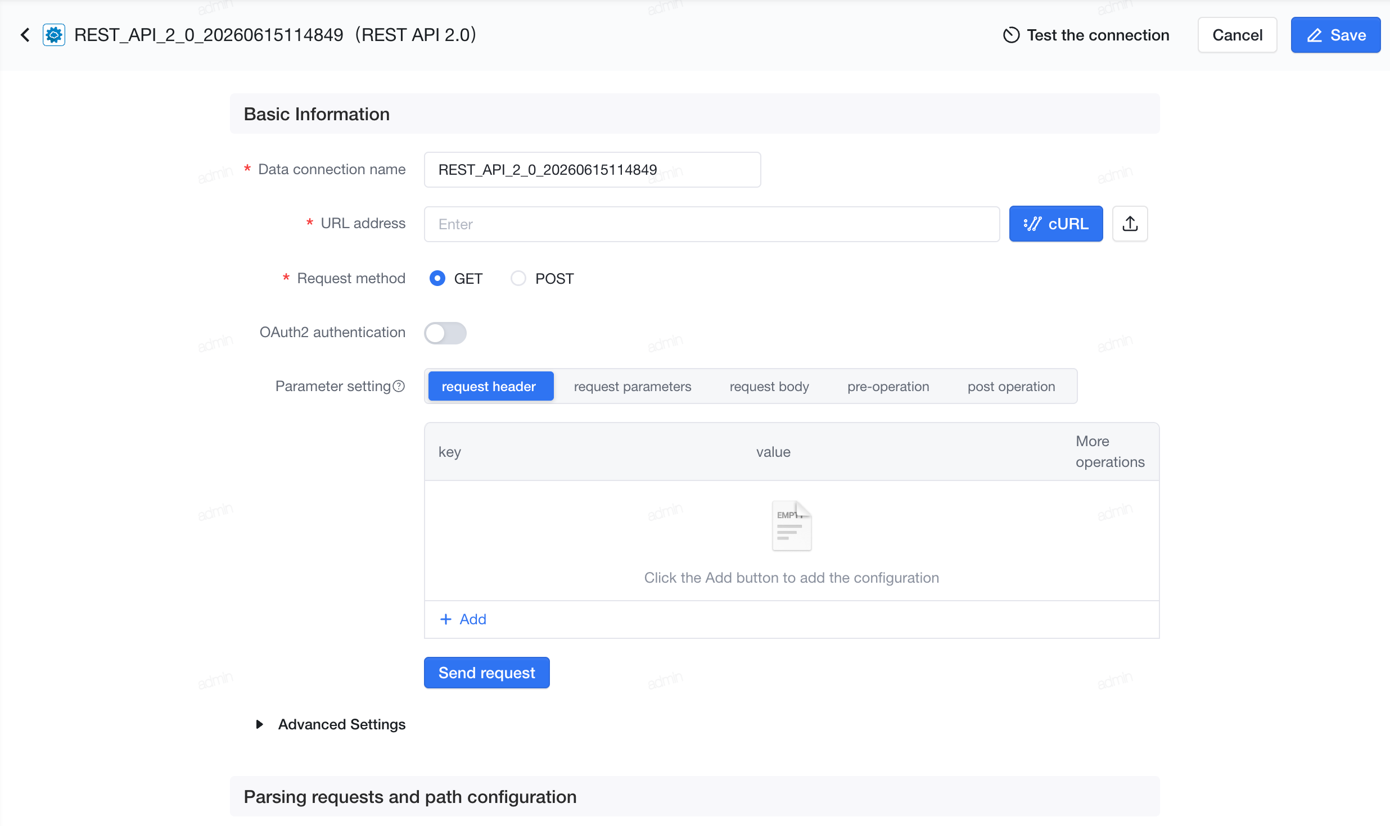Click the pencil icon on Save button

[x=1314, y=35]
